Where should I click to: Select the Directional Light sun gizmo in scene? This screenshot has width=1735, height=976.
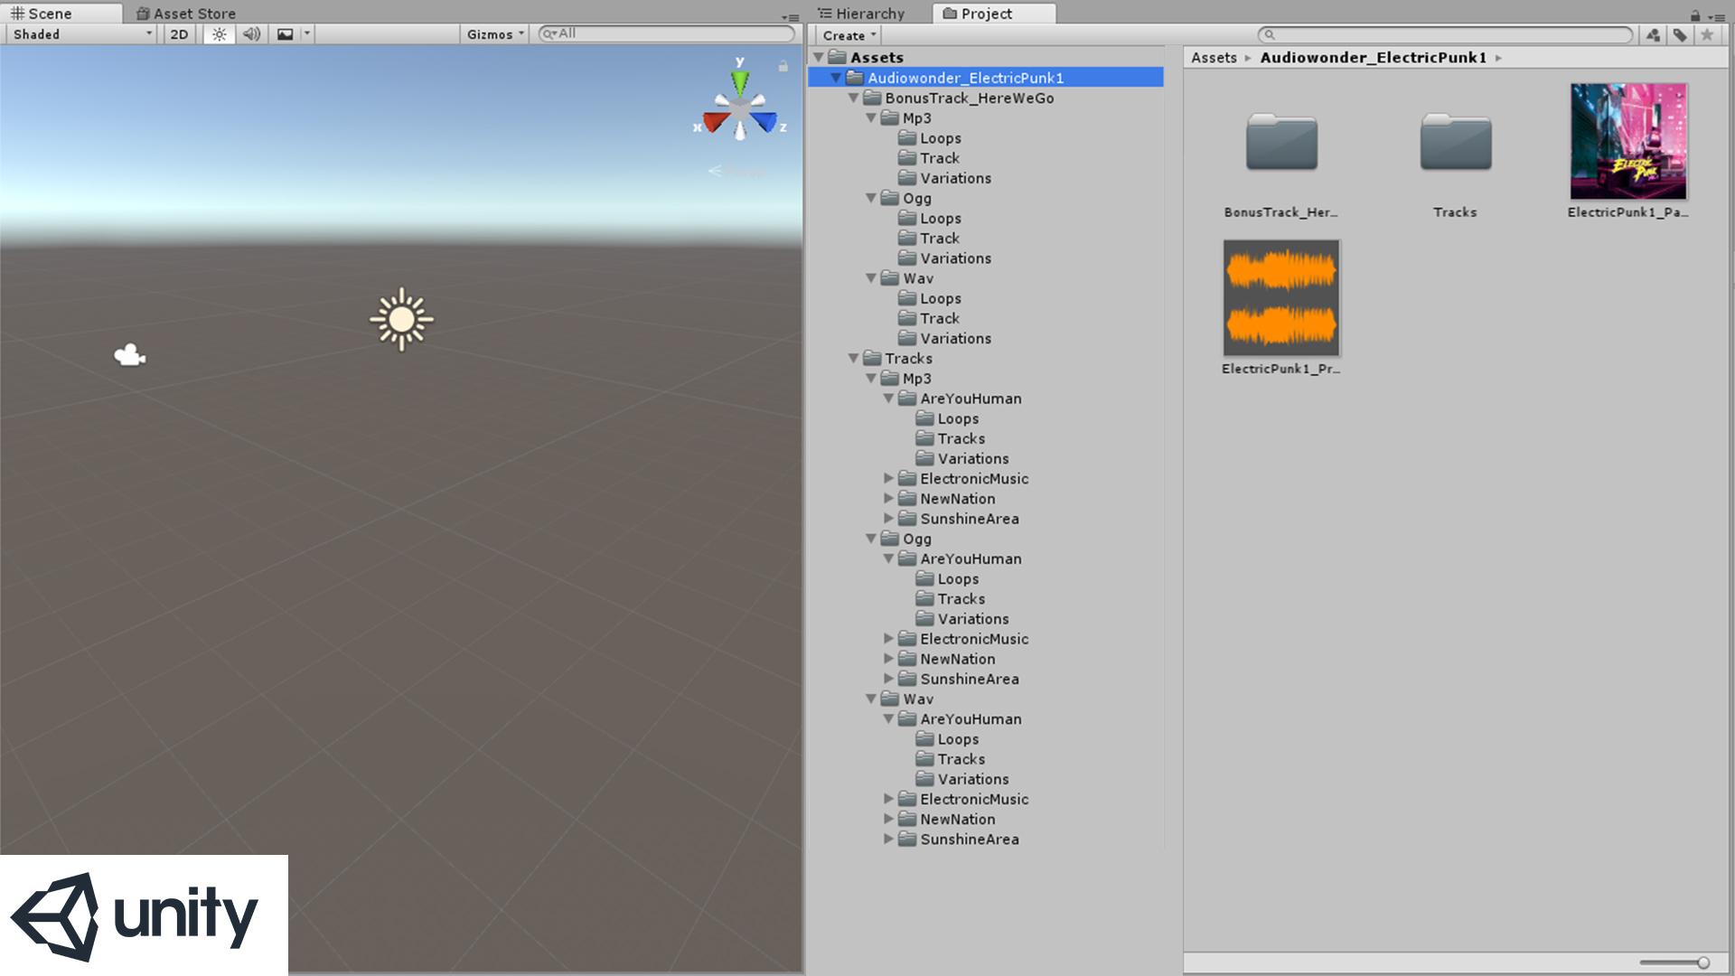(x=401, y=319)
